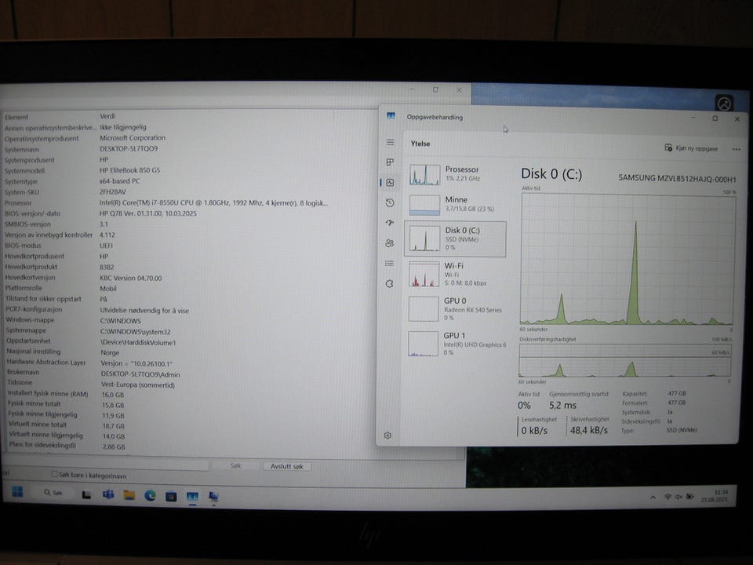Select Performance page icon in Task Manager sidebar
The width and height of the screenshot is (753, 565).
coord(390,183)
